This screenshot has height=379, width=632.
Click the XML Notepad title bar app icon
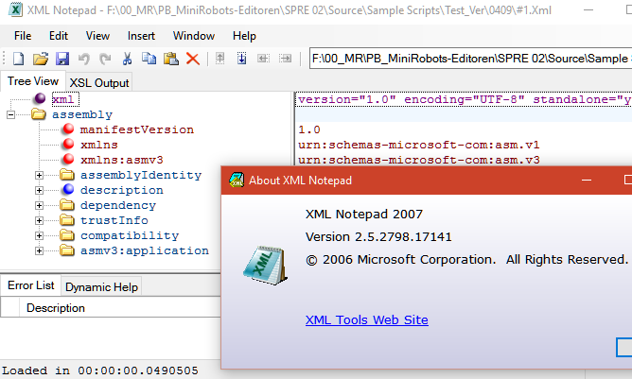coord(15,9)
